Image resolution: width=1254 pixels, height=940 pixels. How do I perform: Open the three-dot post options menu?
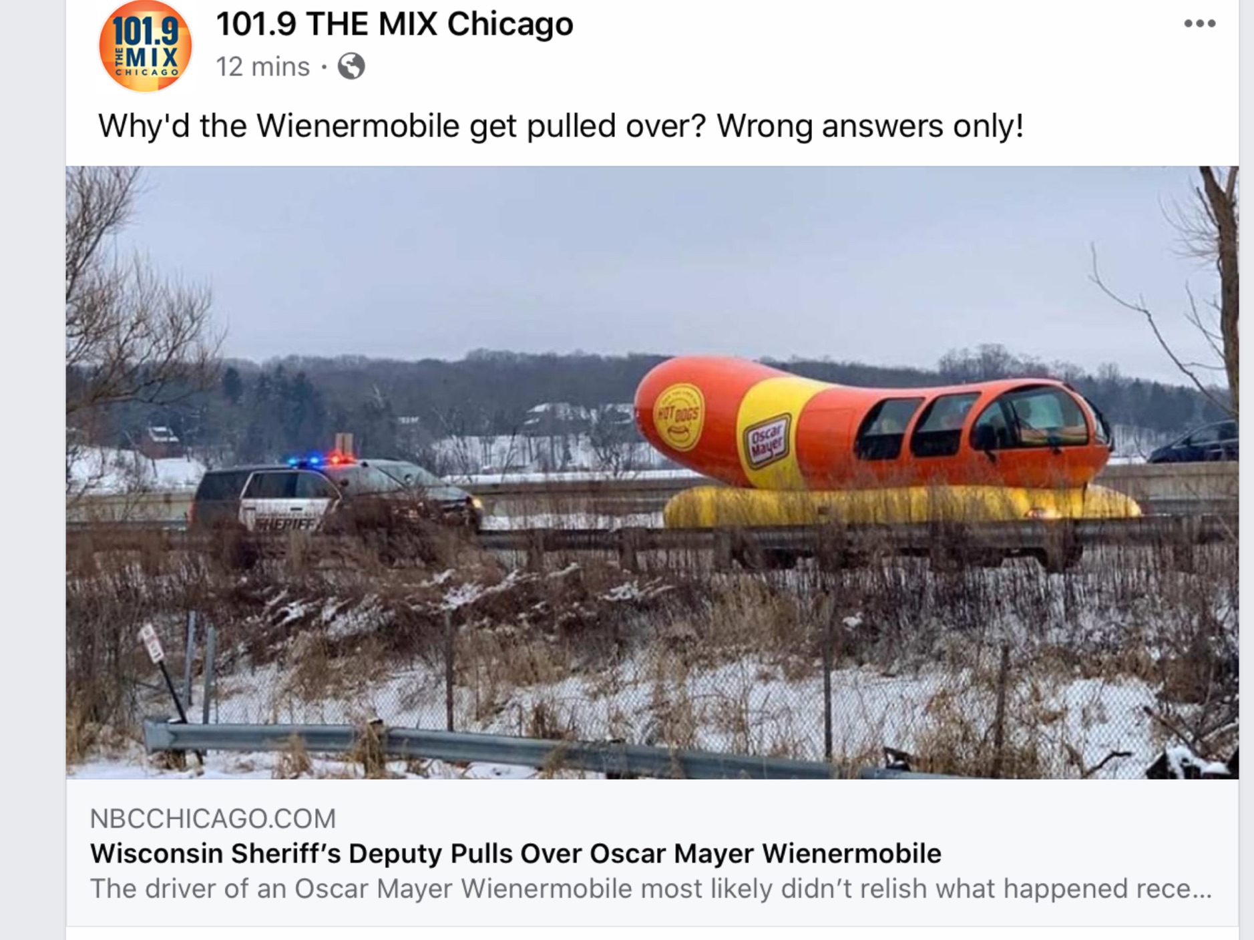(1199, 23)
